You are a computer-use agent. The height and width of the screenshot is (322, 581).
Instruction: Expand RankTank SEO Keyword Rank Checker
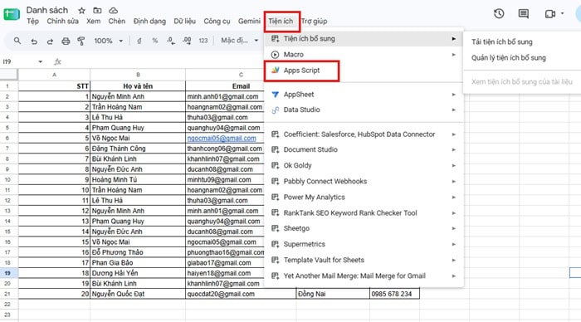click(x=364, y=213)
